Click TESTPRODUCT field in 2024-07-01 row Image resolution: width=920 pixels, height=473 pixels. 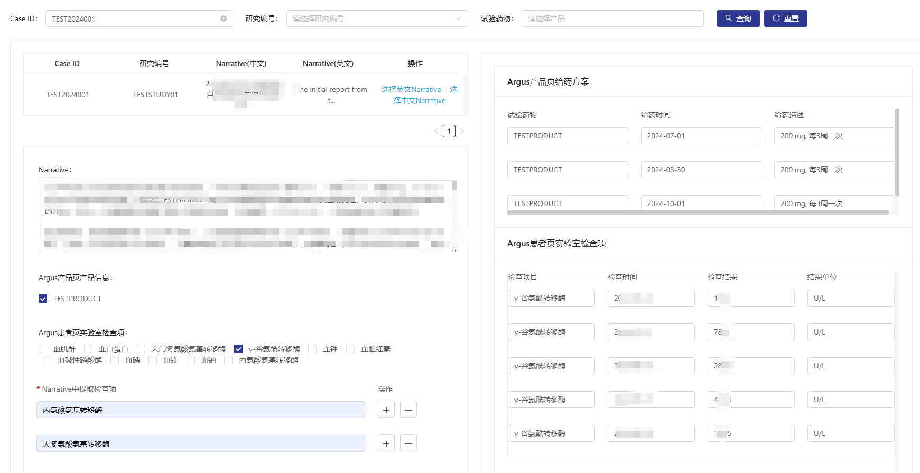pos(568,136)
